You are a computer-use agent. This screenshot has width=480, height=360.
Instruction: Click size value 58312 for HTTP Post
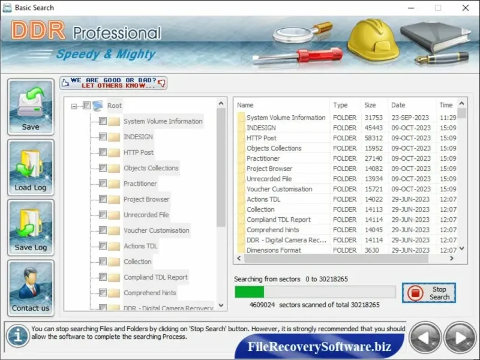coord(373,138)
